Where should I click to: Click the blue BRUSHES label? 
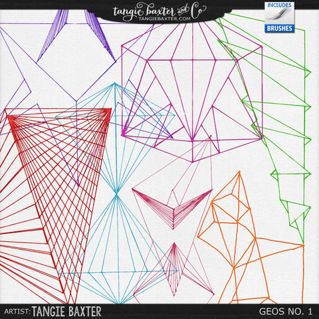click(280, 29)
